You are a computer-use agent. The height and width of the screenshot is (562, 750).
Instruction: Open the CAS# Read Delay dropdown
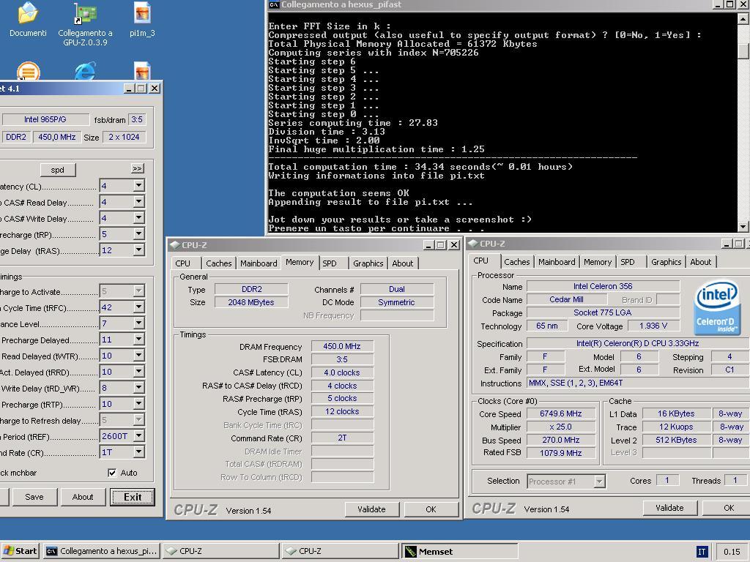[x=138, y=202]
